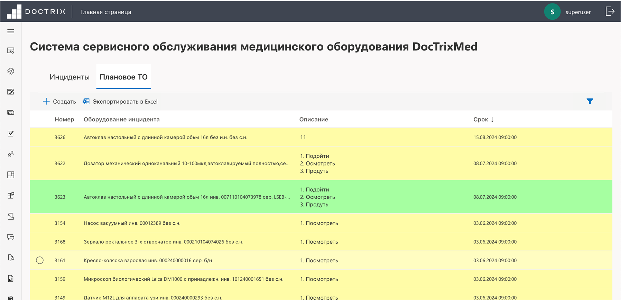Switch to the Инциденты tab
Image resolution: width=621 pixels, height=300 pixels.
tap(69, 77)
